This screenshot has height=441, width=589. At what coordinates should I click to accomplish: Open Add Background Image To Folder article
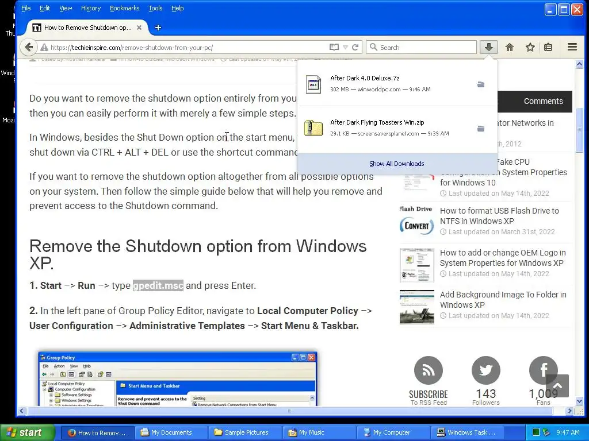tap(503, 300)
